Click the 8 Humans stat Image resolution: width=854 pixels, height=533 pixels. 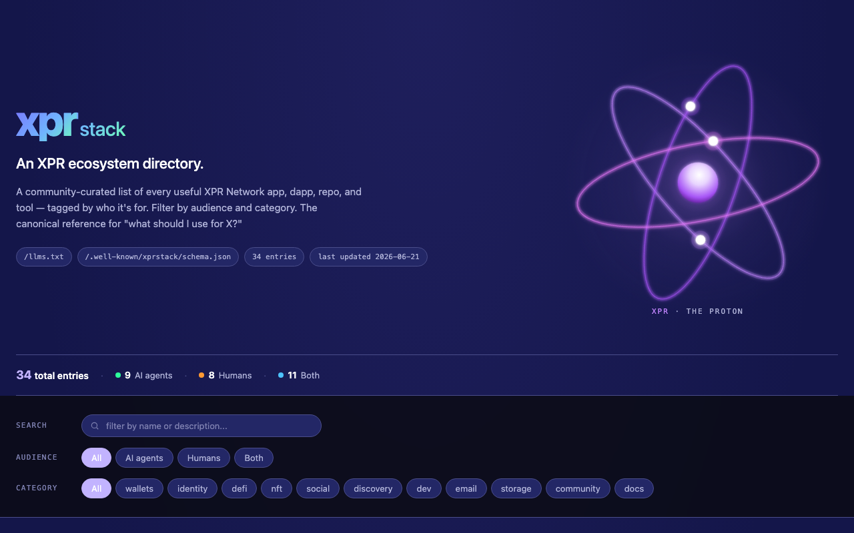point(226,375)
